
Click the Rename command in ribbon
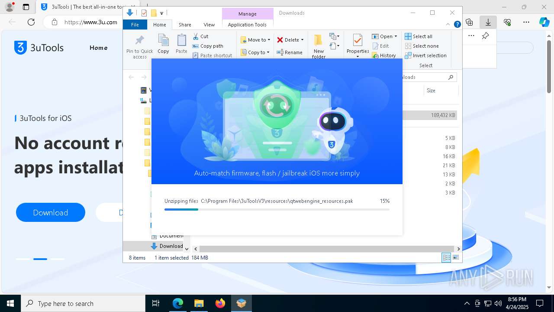point(290,52)
